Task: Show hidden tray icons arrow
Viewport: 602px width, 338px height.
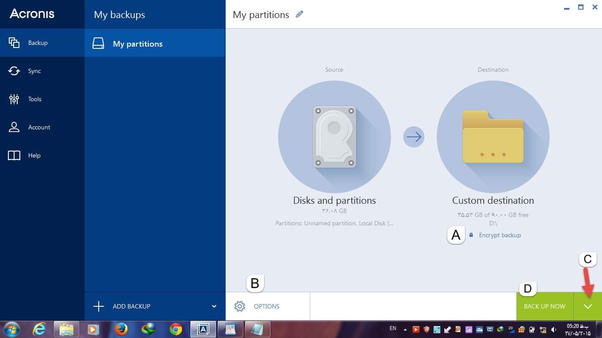Action: click(x=405, y=329)
